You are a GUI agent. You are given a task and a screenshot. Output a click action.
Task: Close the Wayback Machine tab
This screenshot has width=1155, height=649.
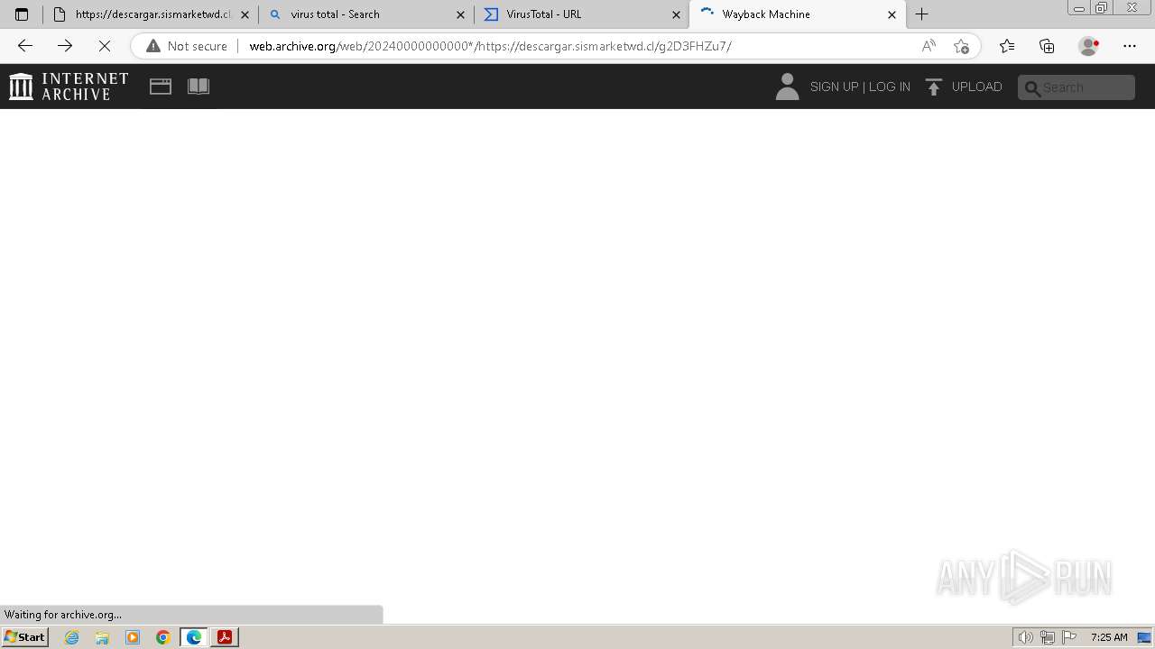point(892,14)
